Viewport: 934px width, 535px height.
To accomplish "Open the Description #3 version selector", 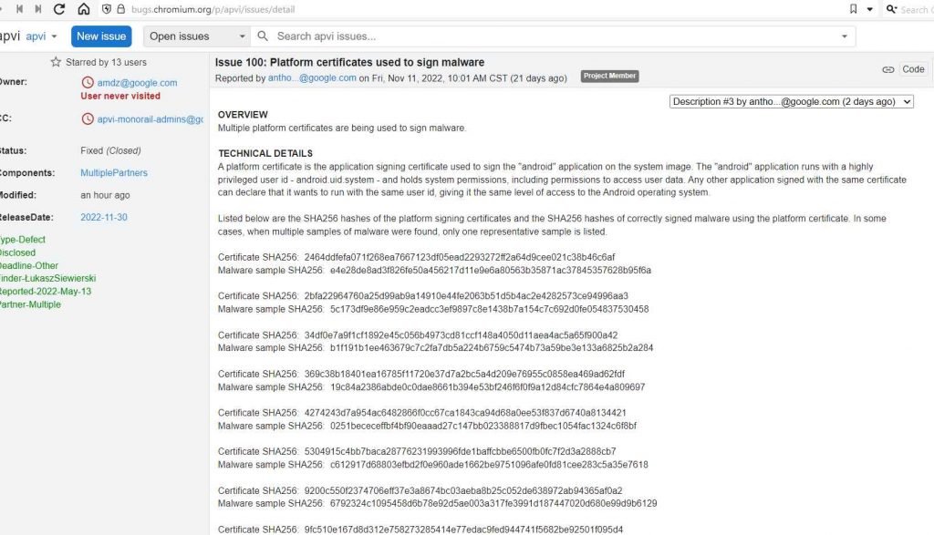I will pos(791,102).
